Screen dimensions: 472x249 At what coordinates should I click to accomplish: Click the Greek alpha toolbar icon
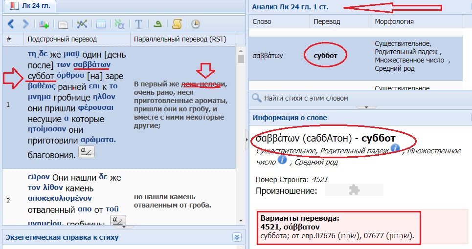click(119, 23)
